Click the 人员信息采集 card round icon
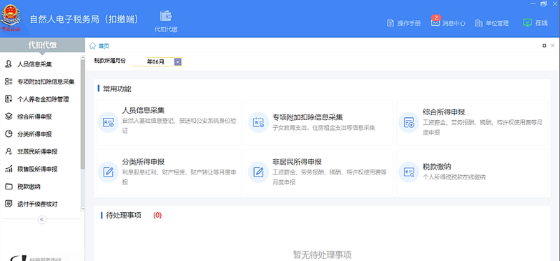The width and height of the screenshot is (560, 261). (x=108, y=123)
